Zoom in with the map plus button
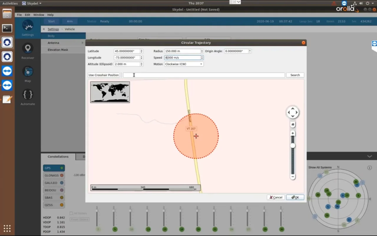Screen dimensions: 377x236 pos(293,133)
